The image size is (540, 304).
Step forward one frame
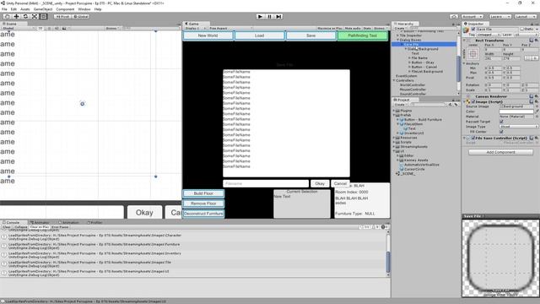pos(278,17)
